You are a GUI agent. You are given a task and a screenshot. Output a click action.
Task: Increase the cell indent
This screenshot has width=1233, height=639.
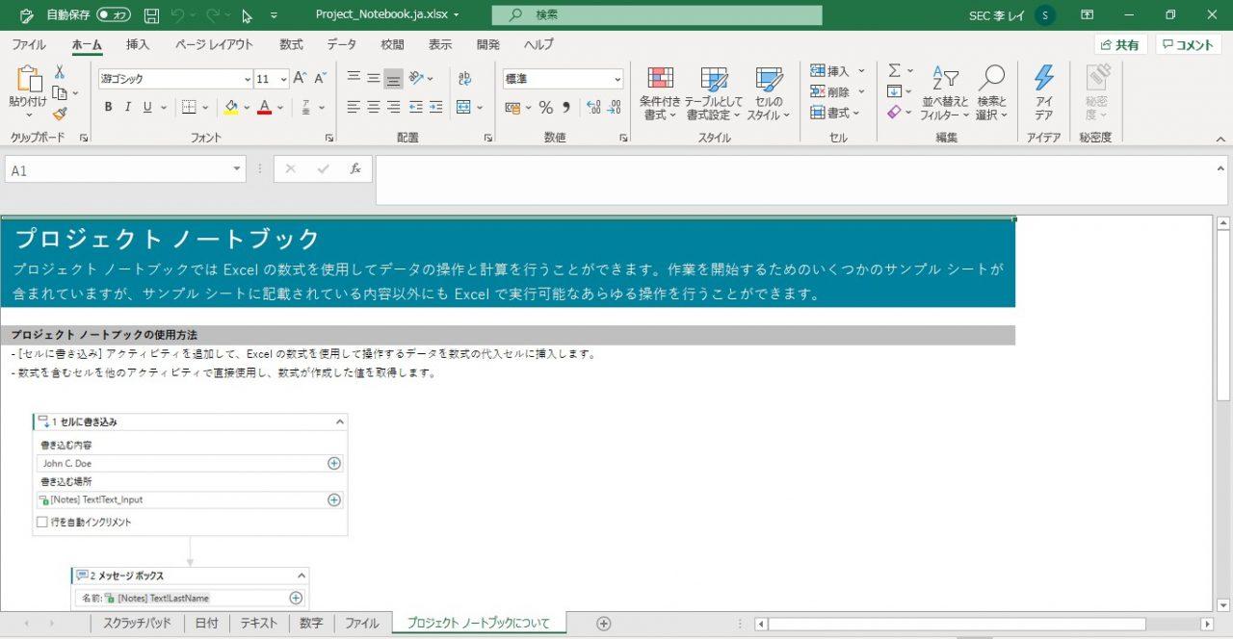(x=435, y=107)
